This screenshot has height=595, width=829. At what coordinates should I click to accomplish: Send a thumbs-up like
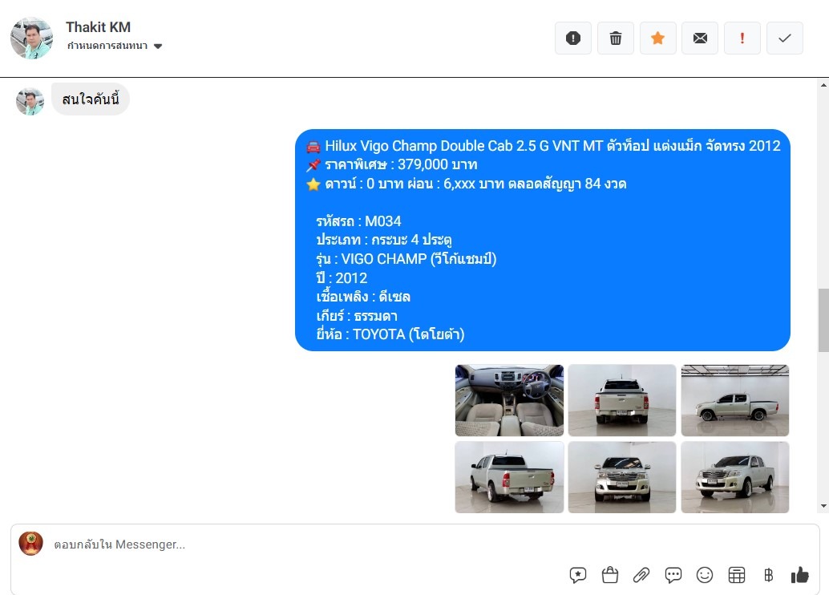coord(800,575)
